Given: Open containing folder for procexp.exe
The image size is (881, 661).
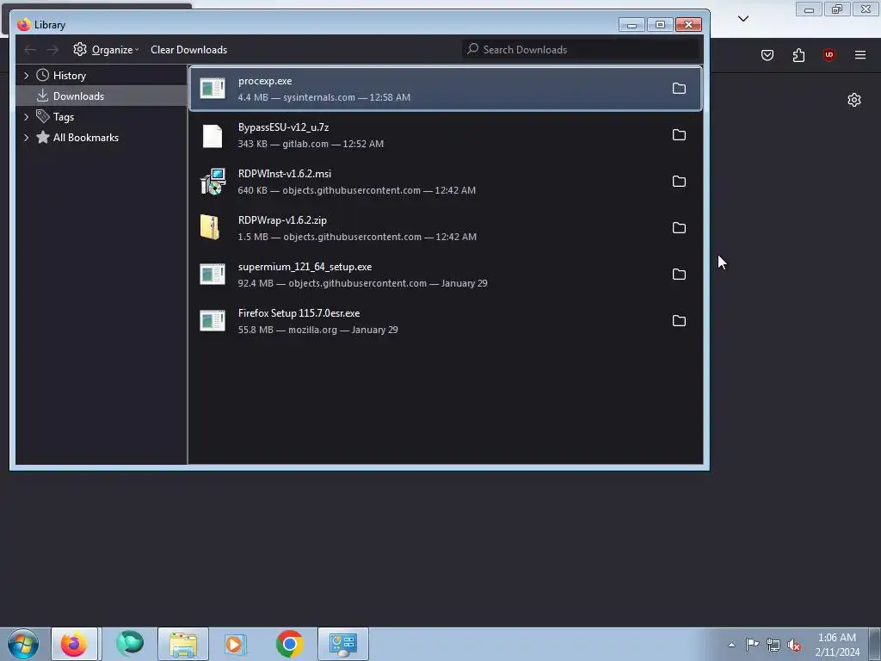Looking at the screenshot, I should point(679,89).
